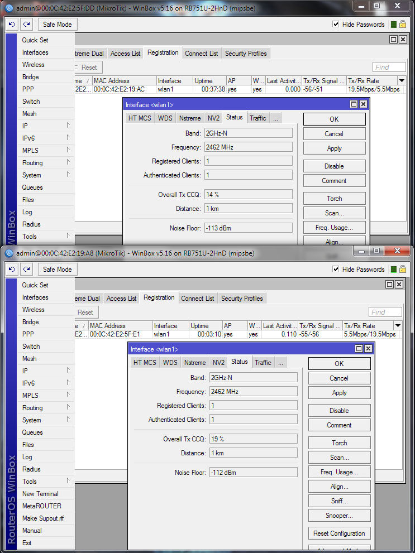This screenshot has width=415, height=553.
Task: Expand Routing submenu in top window
Action: click(46, 163)
